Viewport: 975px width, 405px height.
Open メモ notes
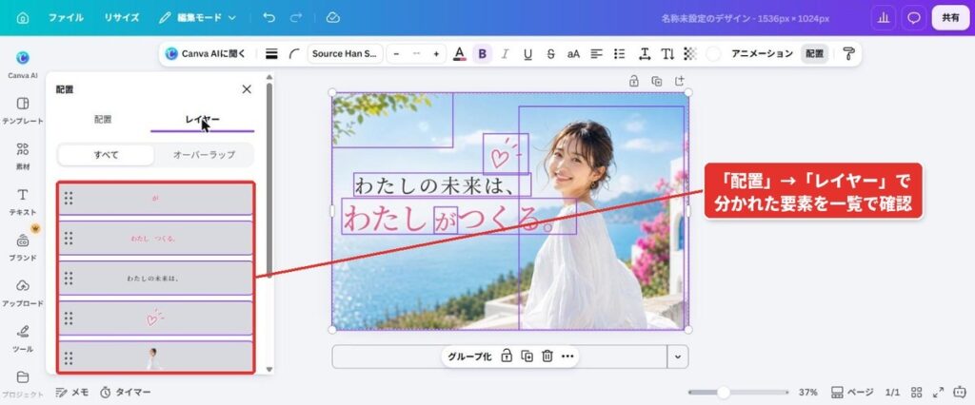pos(72,393)
